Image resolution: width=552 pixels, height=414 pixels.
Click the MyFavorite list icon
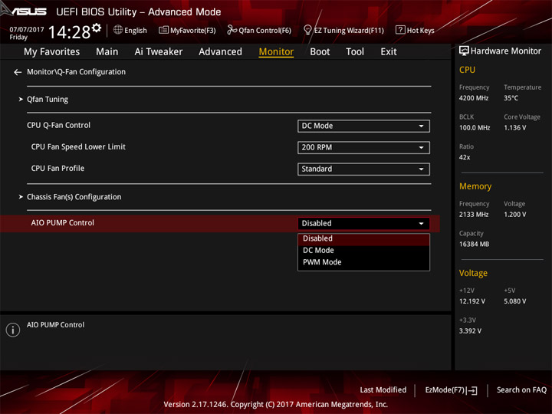coord(163,30)
